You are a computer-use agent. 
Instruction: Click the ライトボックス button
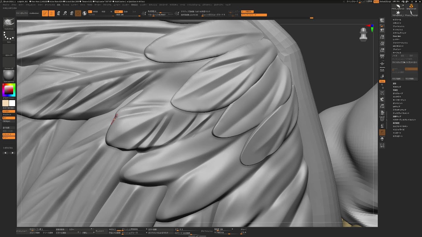(x=22, y=13)
